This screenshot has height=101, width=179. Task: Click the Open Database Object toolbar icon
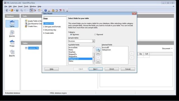[53, 10]
